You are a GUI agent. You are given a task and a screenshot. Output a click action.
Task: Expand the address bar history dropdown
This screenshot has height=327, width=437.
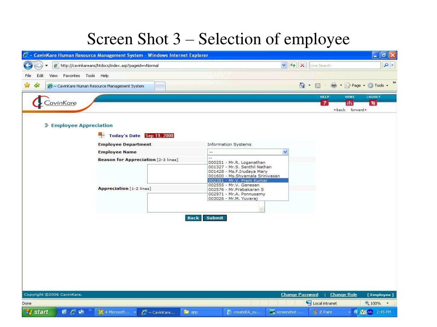(x=284, y=66)
